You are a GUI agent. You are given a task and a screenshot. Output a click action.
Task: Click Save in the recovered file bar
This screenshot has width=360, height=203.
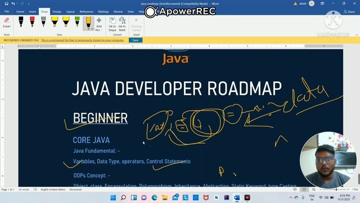pyautogui.click(x=136, y=40)
